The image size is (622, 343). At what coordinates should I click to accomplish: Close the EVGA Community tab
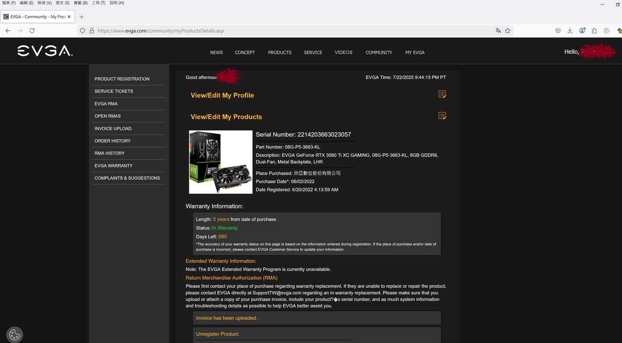69,16
